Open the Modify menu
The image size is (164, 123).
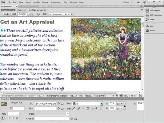tap(37, 2)
